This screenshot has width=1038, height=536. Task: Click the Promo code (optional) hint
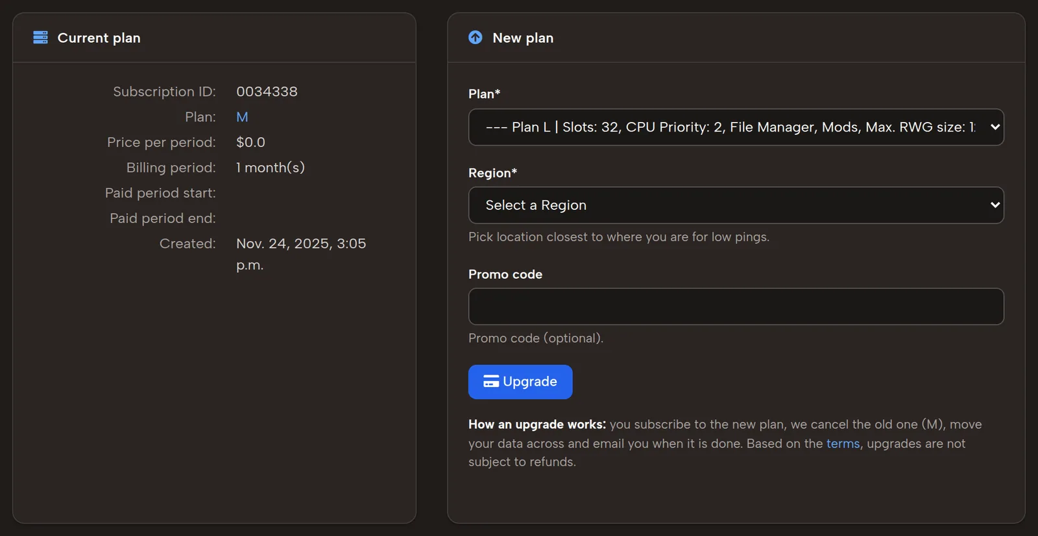tap(536, 338)
